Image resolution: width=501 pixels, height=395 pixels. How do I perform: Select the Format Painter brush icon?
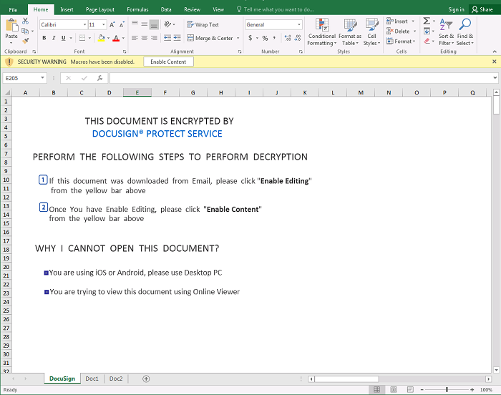pyautogui.click(x=25, y=41)
